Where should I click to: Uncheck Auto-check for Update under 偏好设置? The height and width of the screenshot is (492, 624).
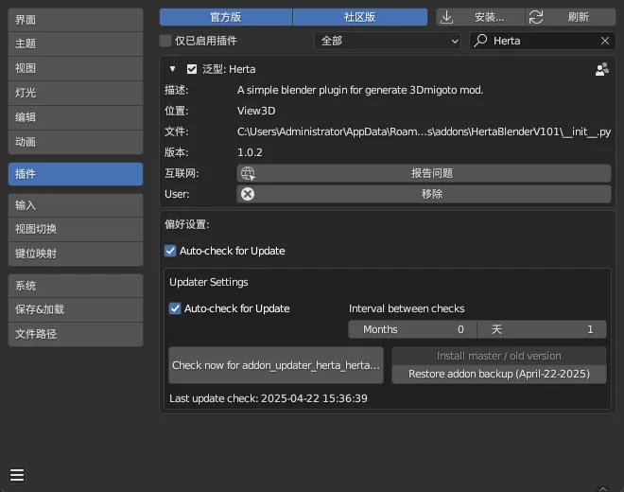(170, 251)
